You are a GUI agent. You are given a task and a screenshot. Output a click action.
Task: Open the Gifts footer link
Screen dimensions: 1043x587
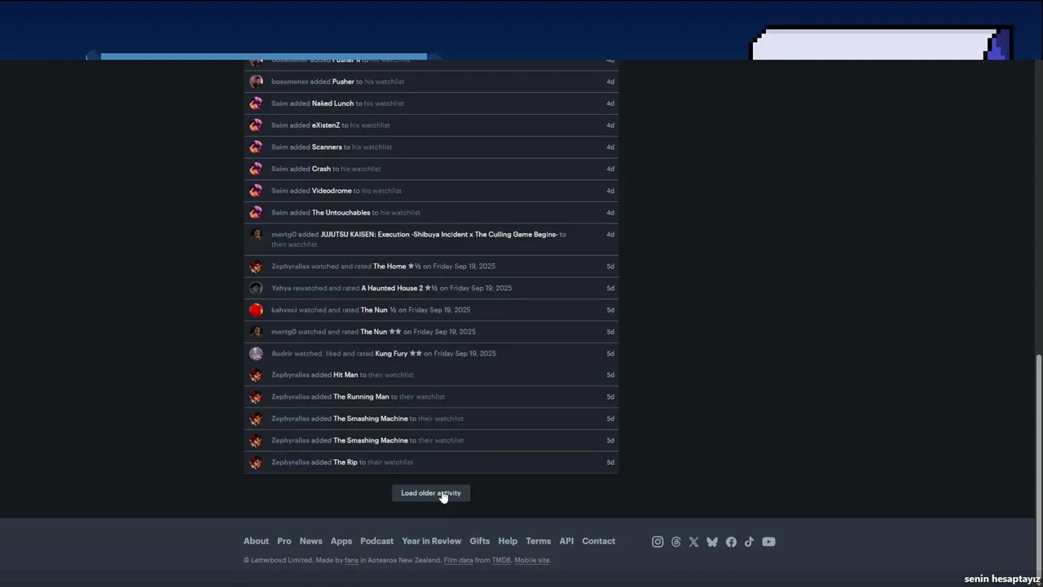(x=479, y=541)
